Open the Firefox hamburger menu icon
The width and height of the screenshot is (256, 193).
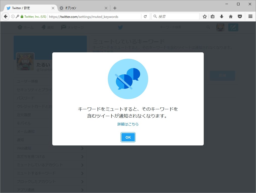point(250,16)
